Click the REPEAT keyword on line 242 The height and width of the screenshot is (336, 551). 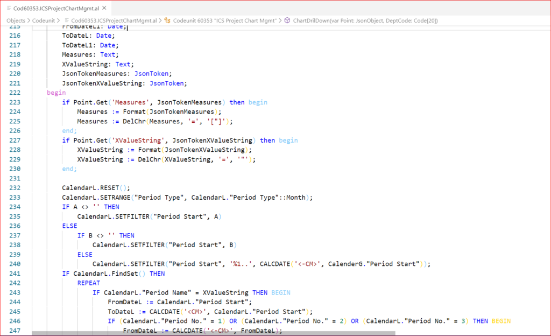point(89,283)
